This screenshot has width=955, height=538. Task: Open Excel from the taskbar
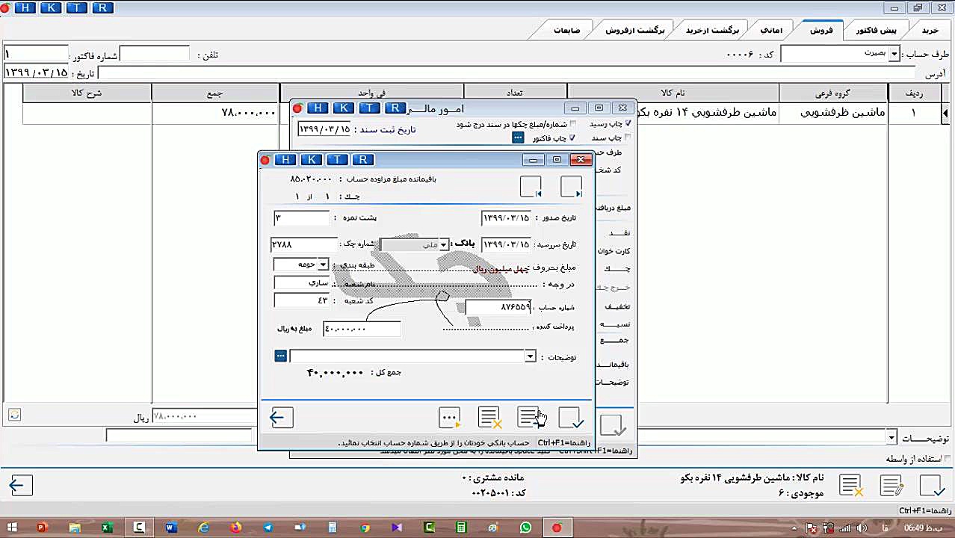click(107, 528)
